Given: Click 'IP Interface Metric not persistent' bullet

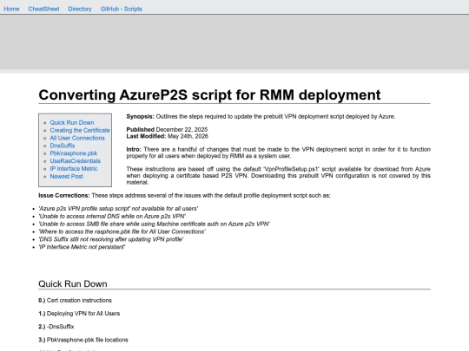Looking at the screenshot, I should [82, 247].
